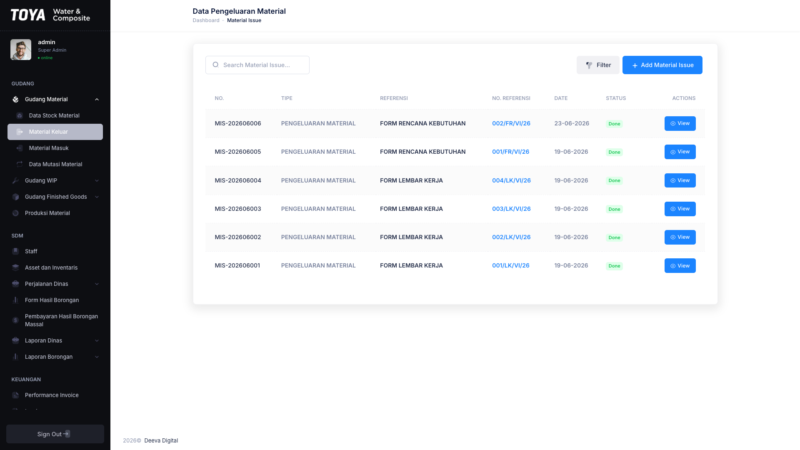Open reference link 004/LK/VI/26

point(512,181)
